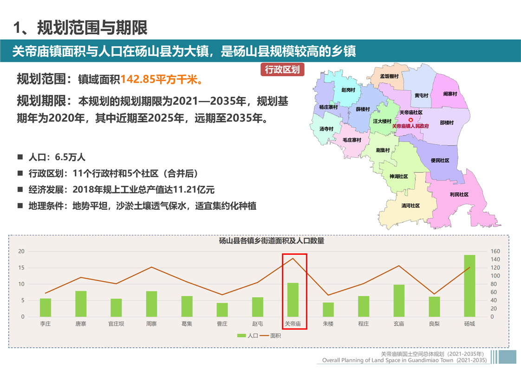Select the 李庄 label on chart axis
521x368 pixels.
[45, 323]
